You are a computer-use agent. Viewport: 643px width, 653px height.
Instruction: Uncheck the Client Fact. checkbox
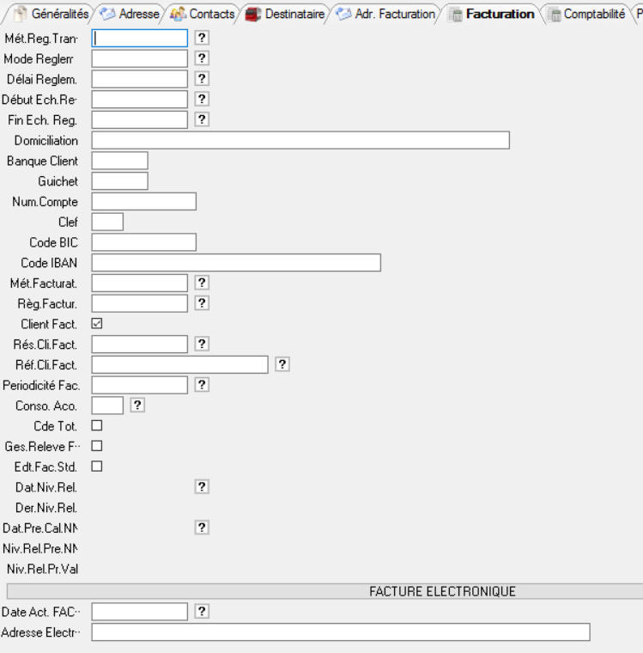tap(97, 324)
